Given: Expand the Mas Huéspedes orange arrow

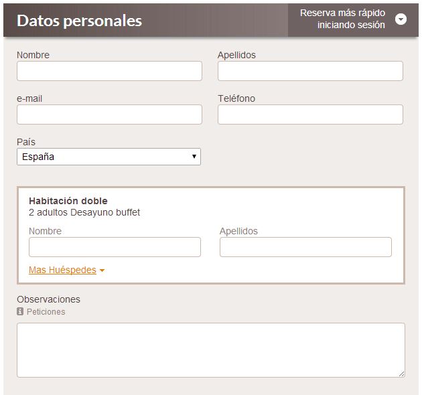Looking at the screenshot, I should [102, 270].
